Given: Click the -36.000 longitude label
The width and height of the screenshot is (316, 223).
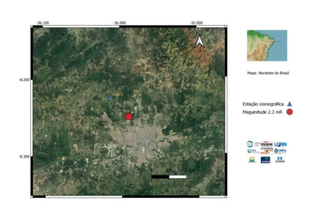Looking at the screenshot, I should pyautogui.click(x=119, y=22).
